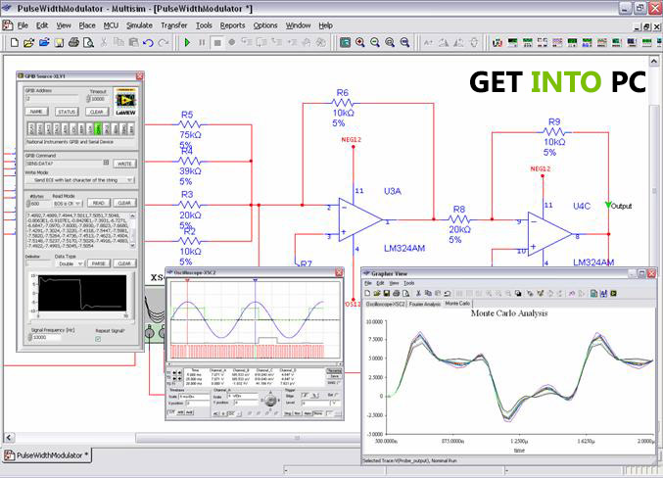Click the PARSE button
The image size is (663, 478).
99,263
